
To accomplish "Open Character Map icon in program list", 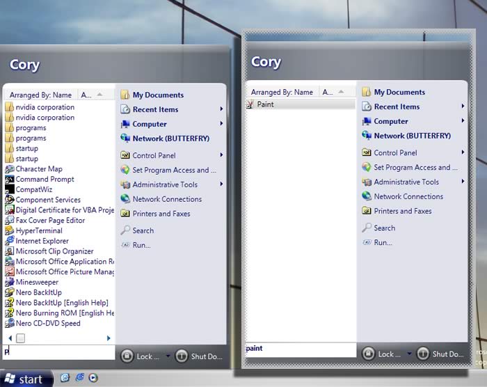I will tap(10, 168).
